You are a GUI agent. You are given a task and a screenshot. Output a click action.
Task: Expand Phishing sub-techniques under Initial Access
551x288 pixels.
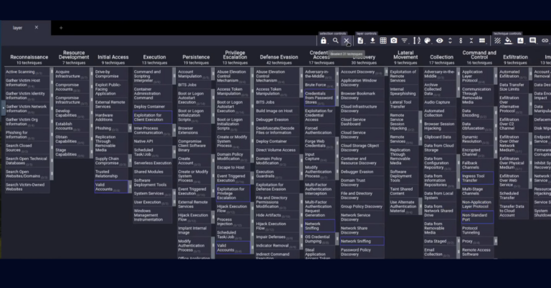coord(130,128)
